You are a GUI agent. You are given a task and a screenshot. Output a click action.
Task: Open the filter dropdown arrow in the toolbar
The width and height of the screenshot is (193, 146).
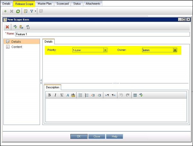(35, 11)
